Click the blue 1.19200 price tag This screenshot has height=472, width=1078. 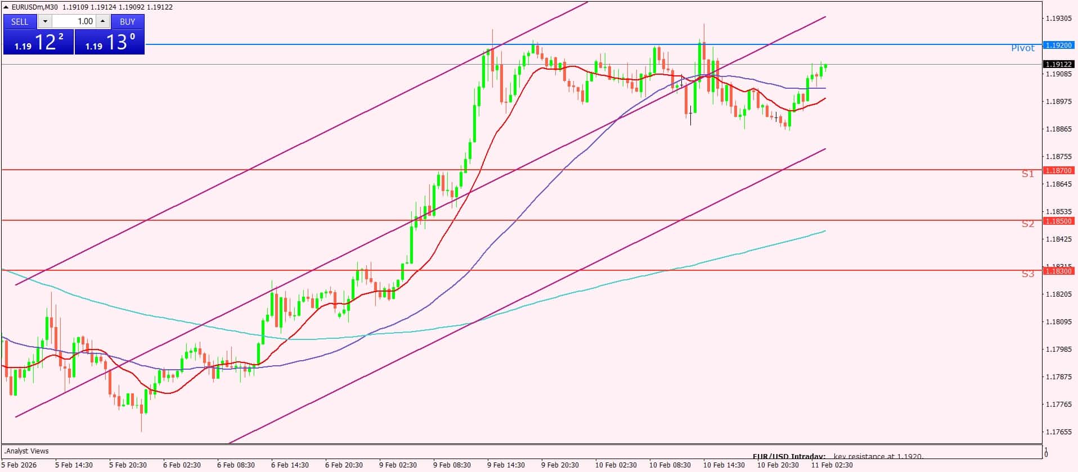coord(1058,45)
